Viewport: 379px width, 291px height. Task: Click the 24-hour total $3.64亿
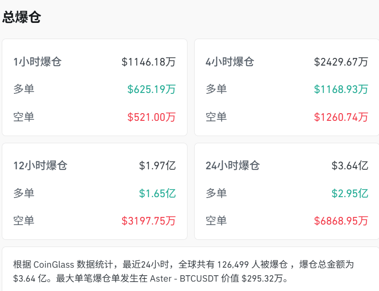[x=350, y=166]
